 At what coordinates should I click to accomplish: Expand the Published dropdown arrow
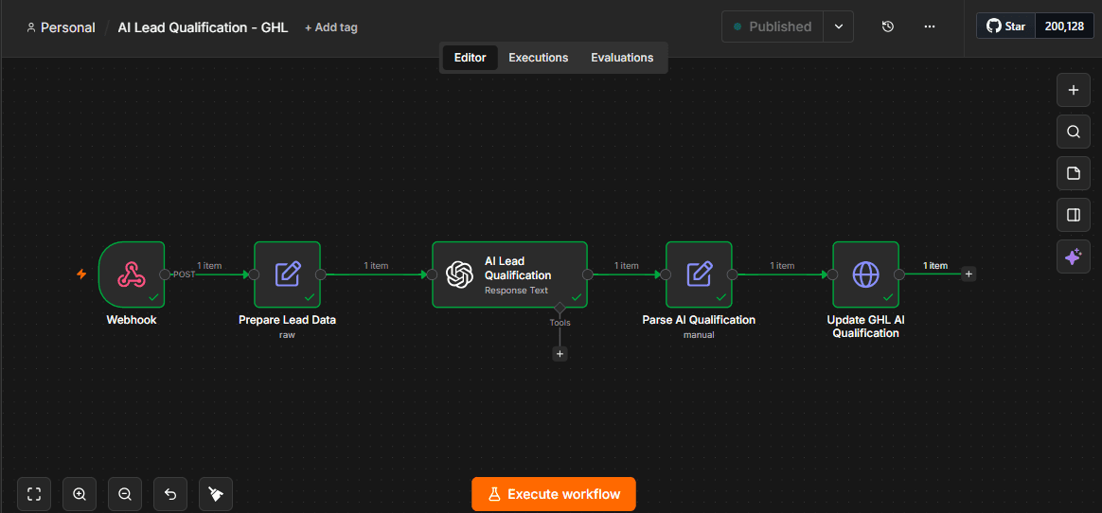tap(839, 27)
